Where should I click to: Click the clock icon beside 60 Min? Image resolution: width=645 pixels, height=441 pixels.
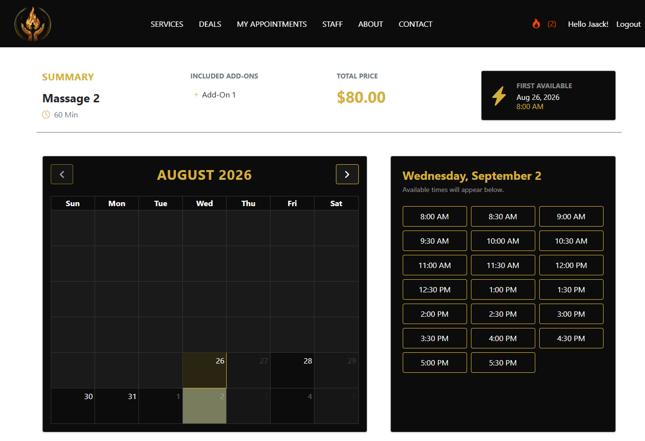[46, 115]
